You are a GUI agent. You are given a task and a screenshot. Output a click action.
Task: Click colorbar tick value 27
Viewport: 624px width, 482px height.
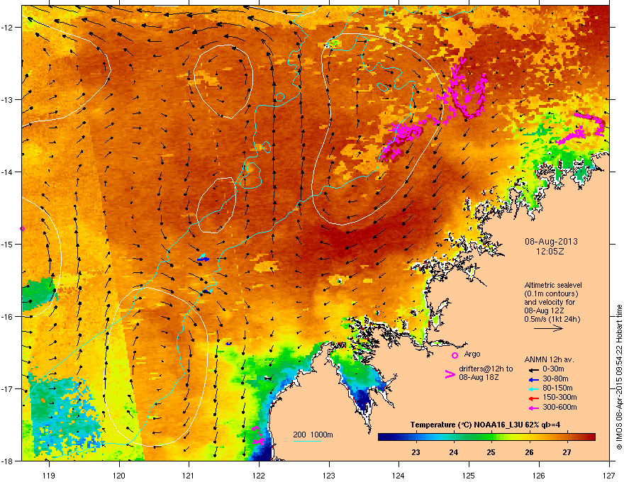point(567,452)
